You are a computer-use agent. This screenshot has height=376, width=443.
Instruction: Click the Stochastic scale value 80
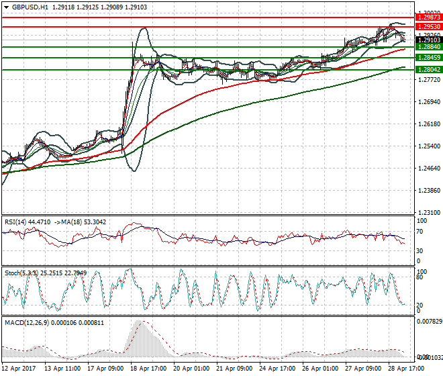pos(420,277)
